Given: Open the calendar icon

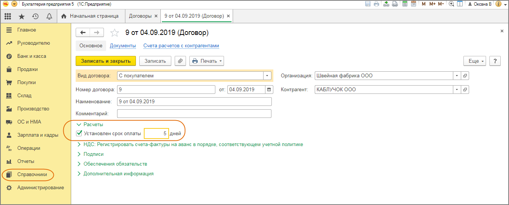Looking at the screenshot, I should point(413,4).
